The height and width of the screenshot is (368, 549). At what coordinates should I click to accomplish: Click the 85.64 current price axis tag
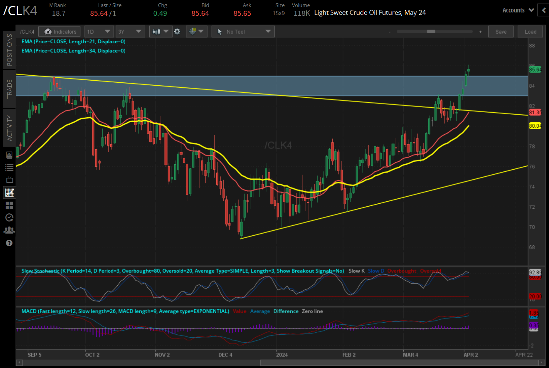[535, 70]
